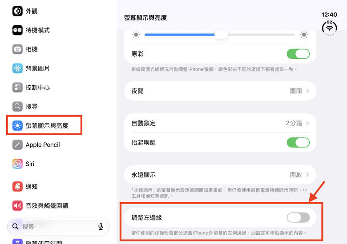Open the 外觀 appearance icon

[x=17, y=11]
